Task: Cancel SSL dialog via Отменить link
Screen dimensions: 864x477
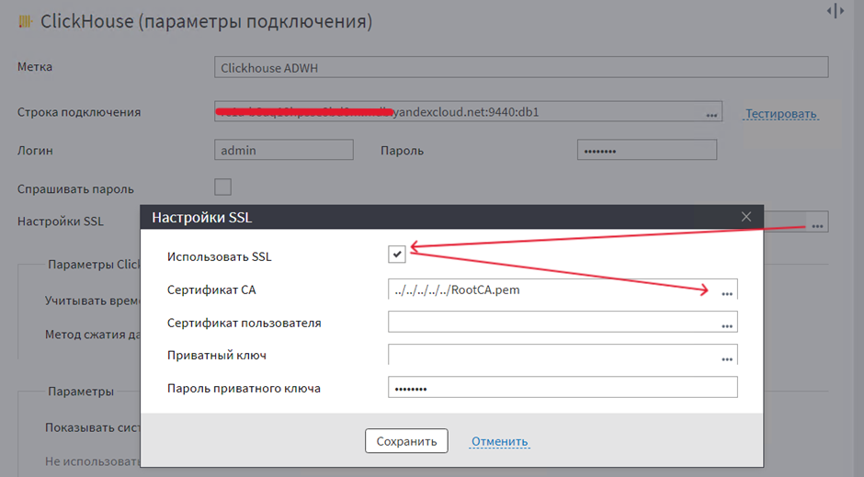Action: 499,442
